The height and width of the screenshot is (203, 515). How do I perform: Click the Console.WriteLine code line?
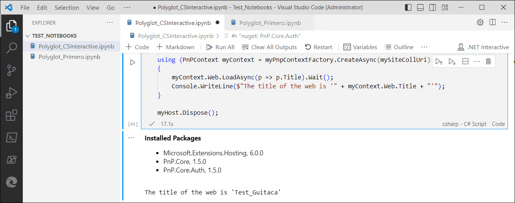point(308,86)
